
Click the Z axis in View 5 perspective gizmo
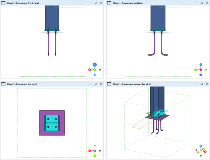pyautogui.click(x=201, y=146)
